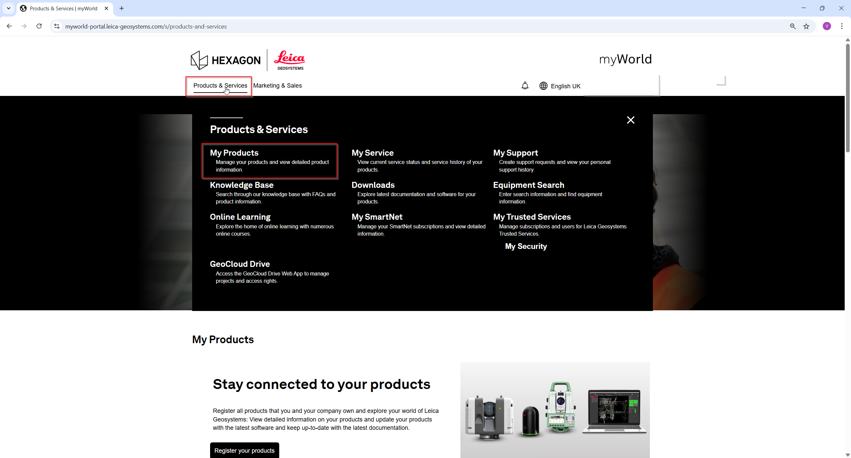Viewport: 851px width, 458px height.
Task: Click 'Access the GeoCloud Drive Web App' text
Action: [x=272, y=277]
